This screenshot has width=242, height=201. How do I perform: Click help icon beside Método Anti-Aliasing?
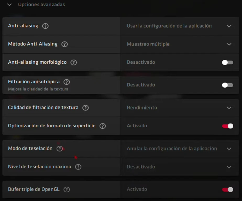[x=64, y=44]
